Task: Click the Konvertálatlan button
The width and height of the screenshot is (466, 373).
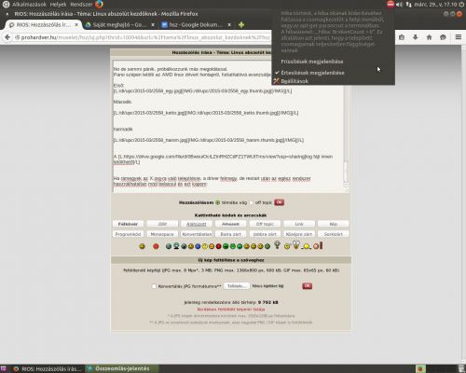Action: tap(197, 234)
